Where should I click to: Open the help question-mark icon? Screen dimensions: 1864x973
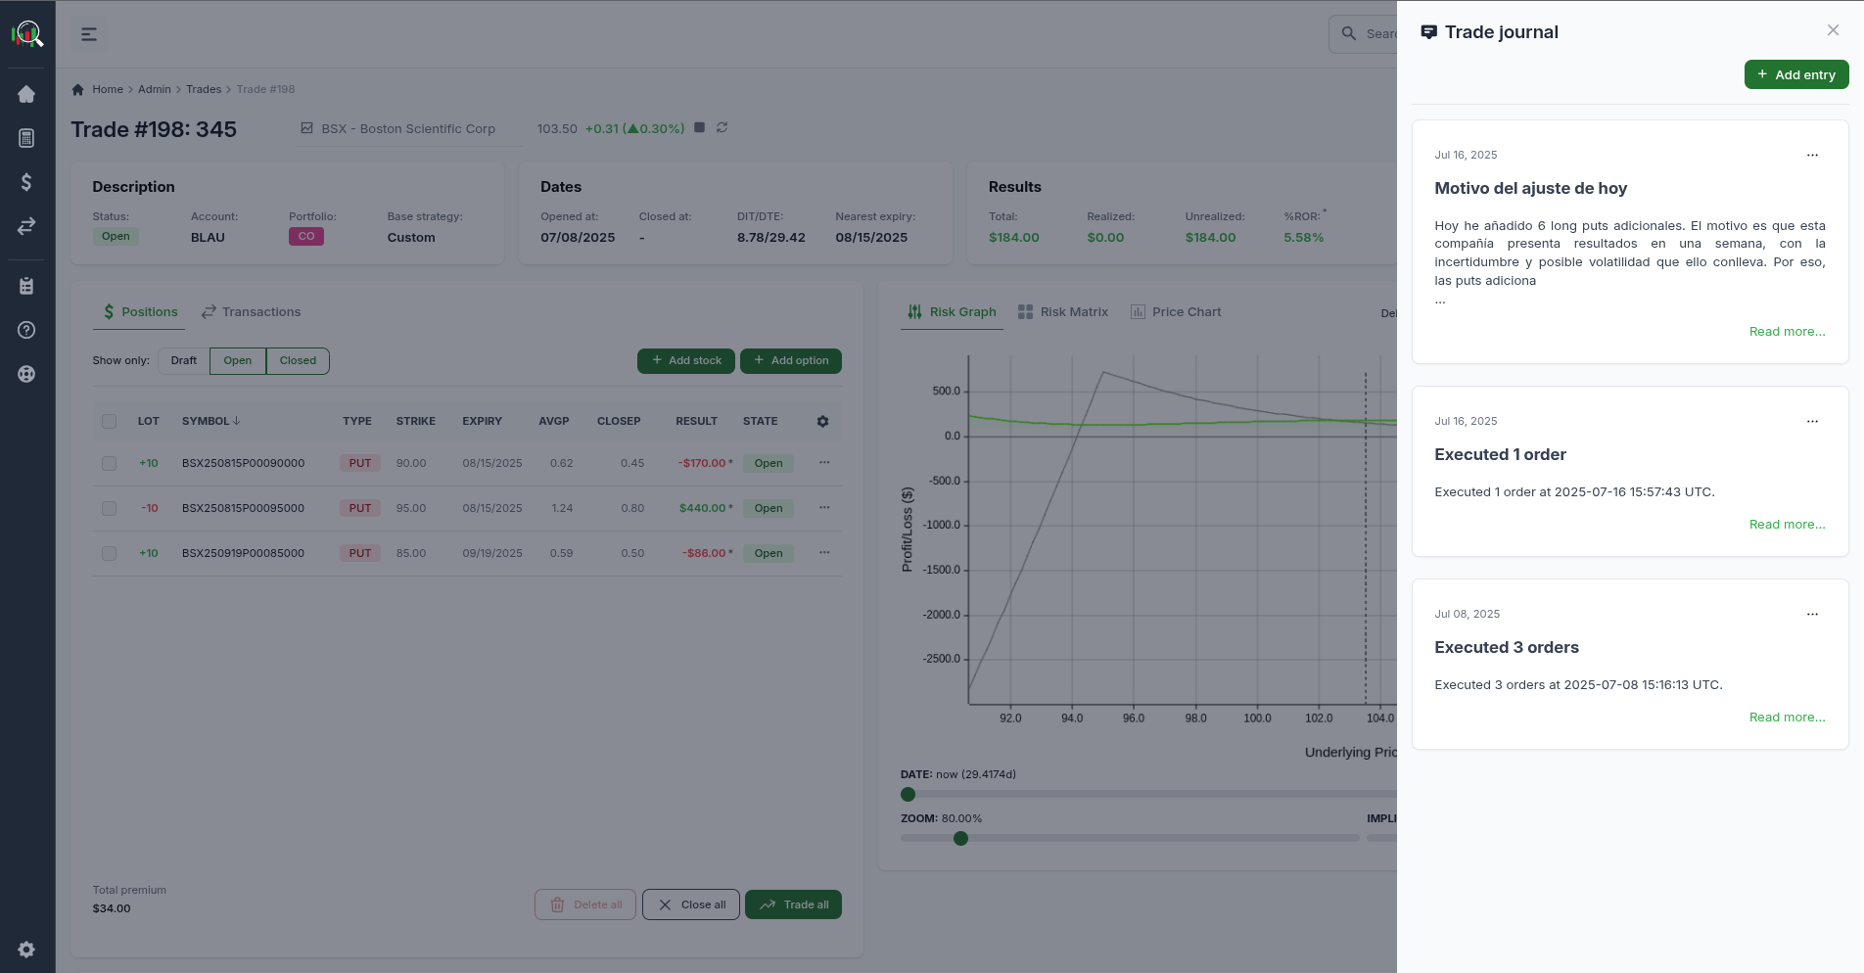(x=26, y=330)
